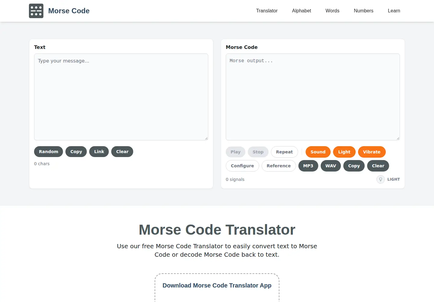Clear the Text input box

click(122, 152)
